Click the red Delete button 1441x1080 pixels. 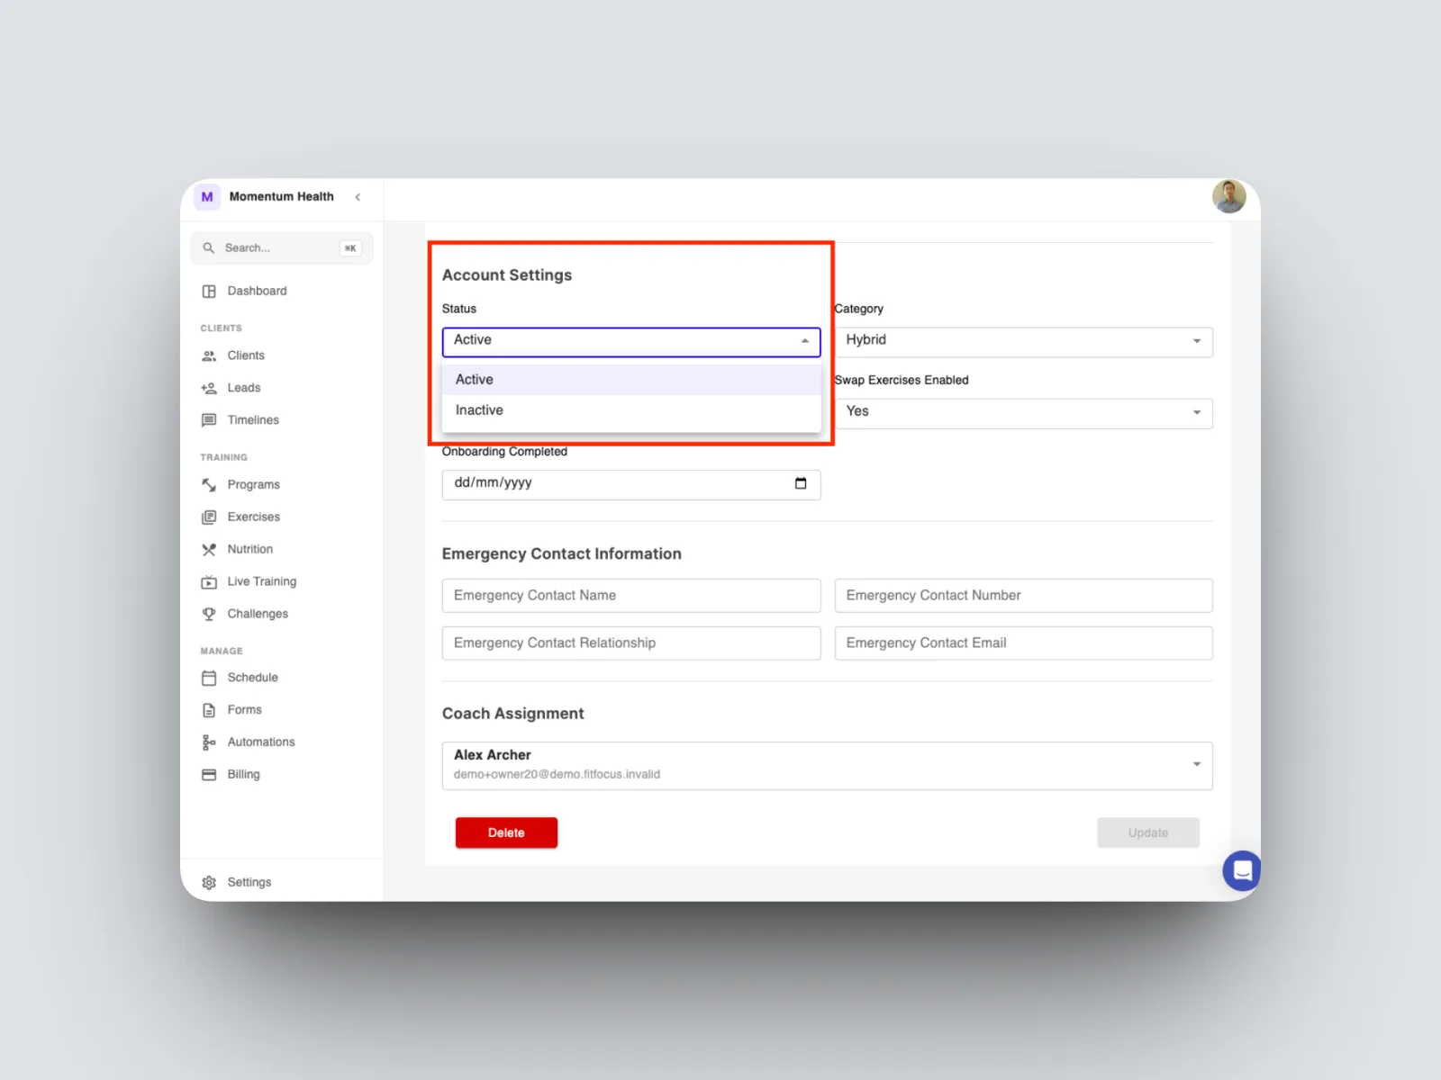tap(506, 832)
